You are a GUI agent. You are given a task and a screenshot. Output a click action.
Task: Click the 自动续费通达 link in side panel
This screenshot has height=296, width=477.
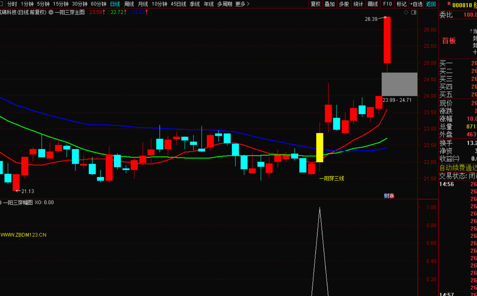click(x=458, y=168)
